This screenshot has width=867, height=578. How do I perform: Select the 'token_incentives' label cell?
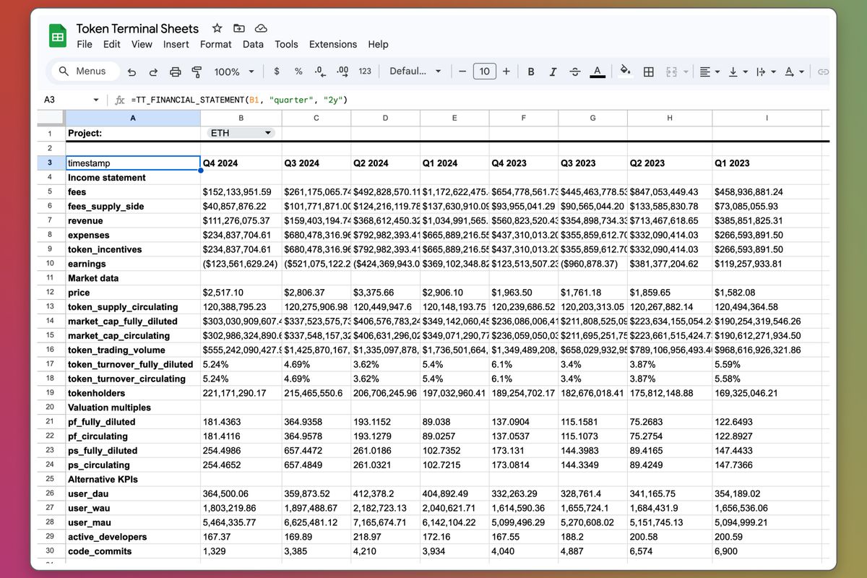tap(132, 249)
